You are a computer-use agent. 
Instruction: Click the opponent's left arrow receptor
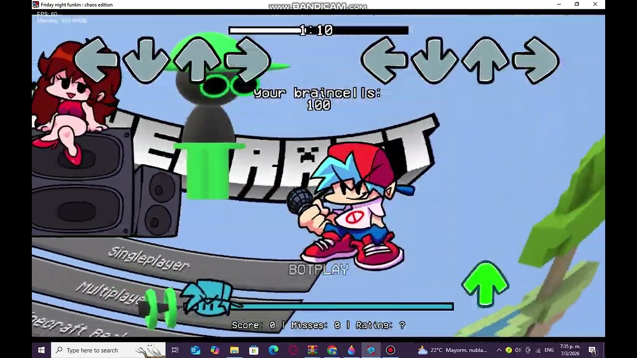pyautogui.click(x=97, y=61)
